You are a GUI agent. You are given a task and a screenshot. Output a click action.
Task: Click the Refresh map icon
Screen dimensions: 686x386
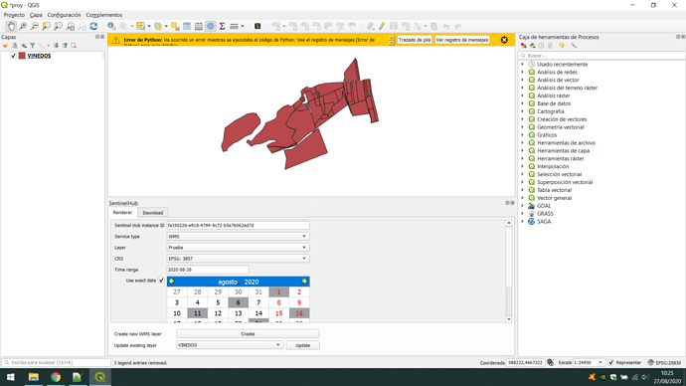(x=93, y=26)
